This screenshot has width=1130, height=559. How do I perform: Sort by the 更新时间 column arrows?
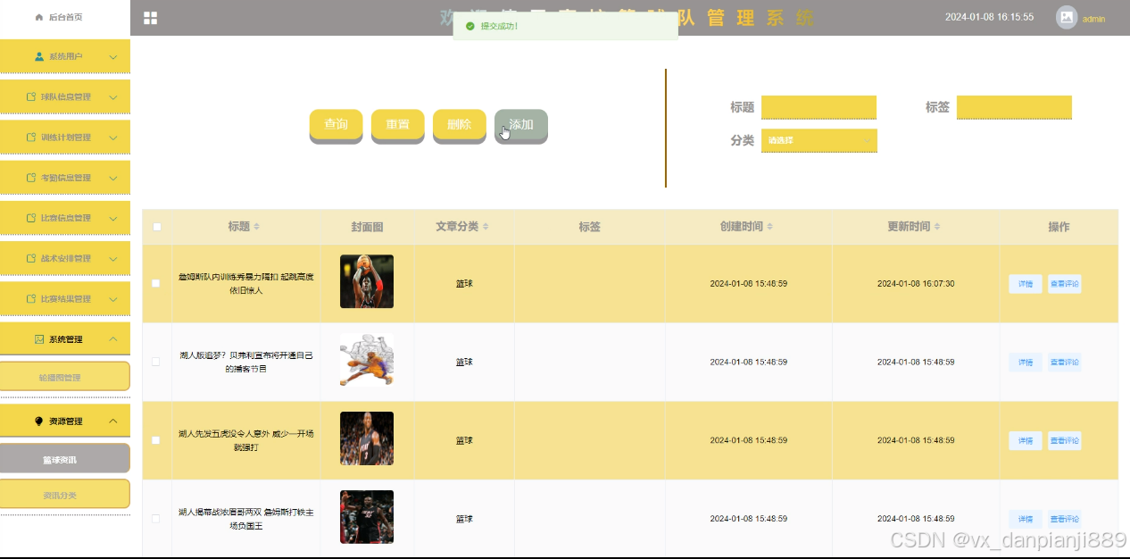pyautogui.click(x=937, y=227)
